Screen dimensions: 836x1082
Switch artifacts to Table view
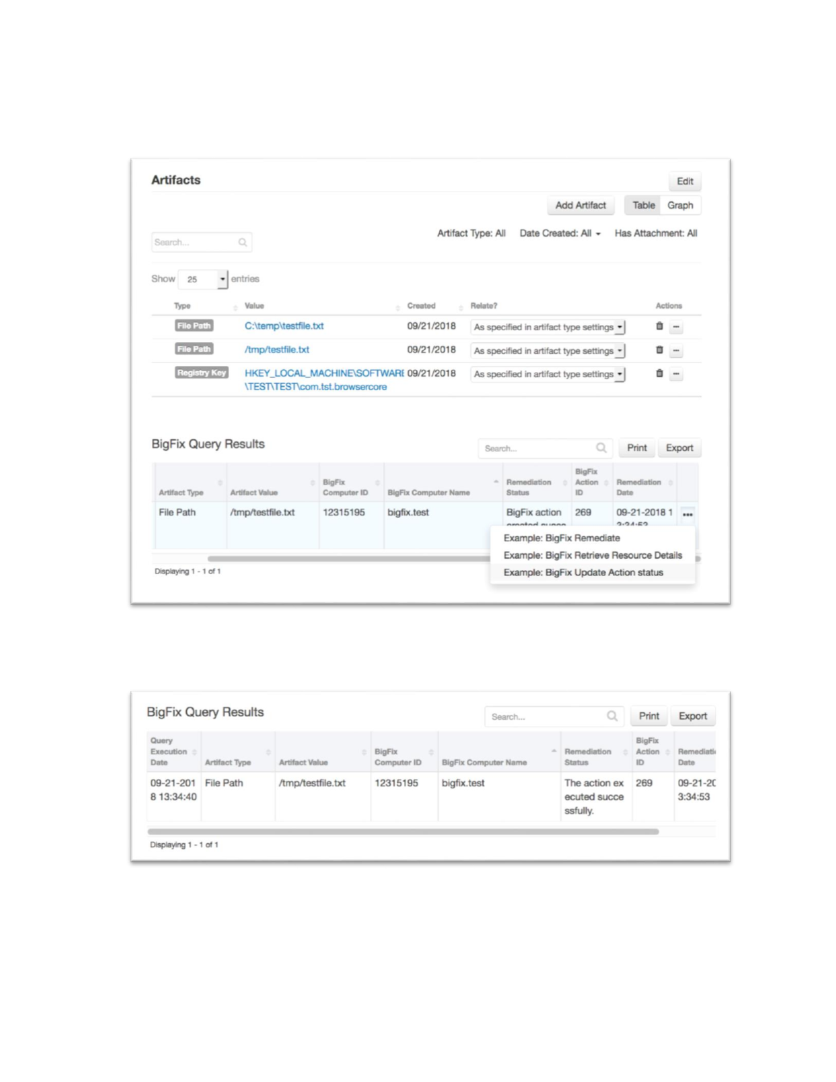click(x=643, y=205)
